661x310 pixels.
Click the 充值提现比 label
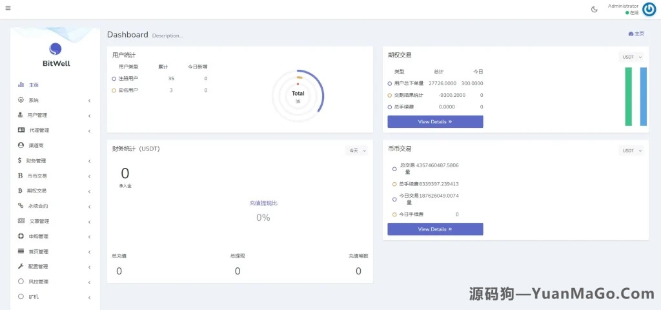pos(263,203)
